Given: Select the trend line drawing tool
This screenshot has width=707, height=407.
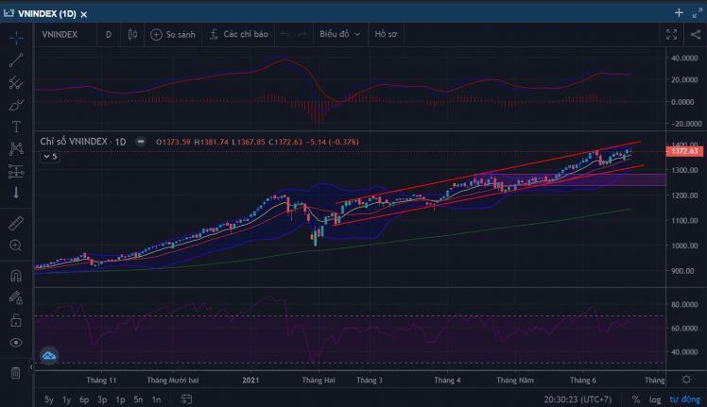Looking at the screenshot, I should pos(16,60).
